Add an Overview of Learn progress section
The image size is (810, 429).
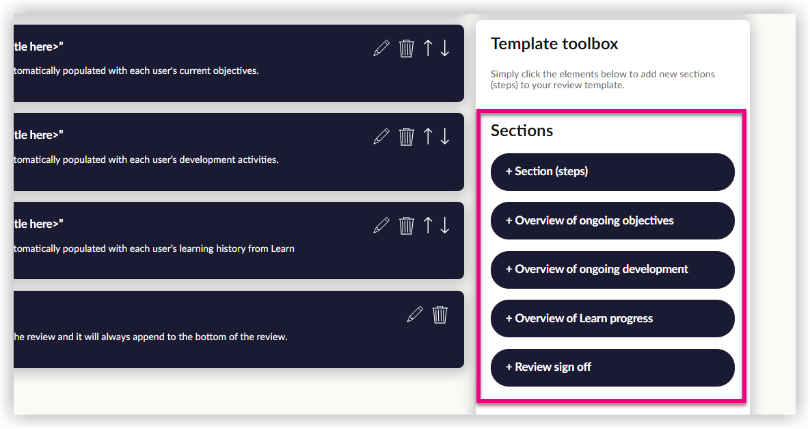point(612,318)
